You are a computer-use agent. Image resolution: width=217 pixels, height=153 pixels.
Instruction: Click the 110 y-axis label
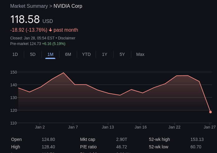[x=13, y=123]
